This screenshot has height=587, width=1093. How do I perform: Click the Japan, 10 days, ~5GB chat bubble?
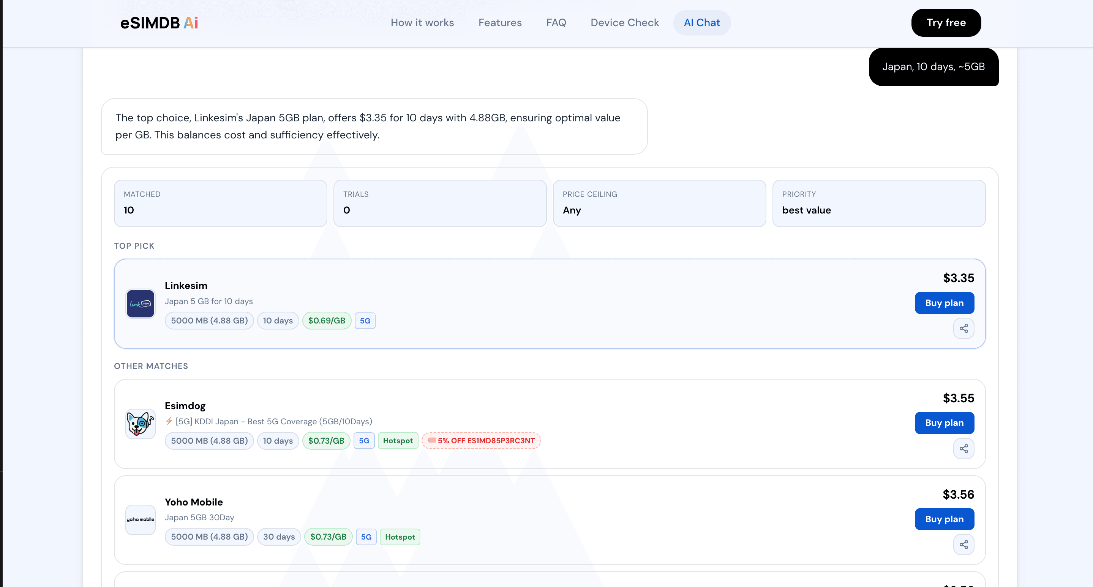933,67
